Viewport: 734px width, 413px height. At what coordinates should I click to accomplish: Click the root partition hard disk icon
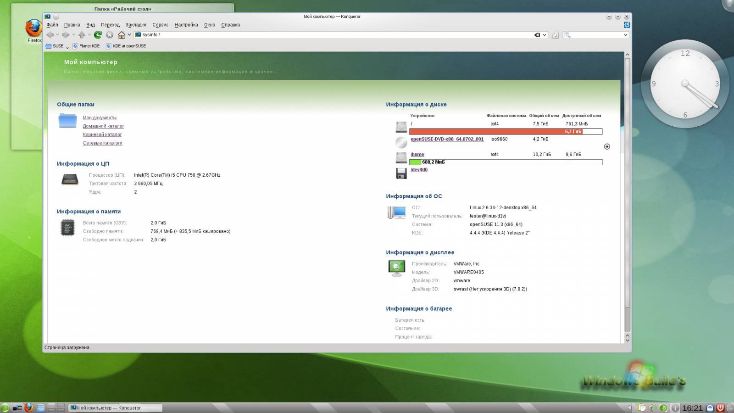coord(401,127)
